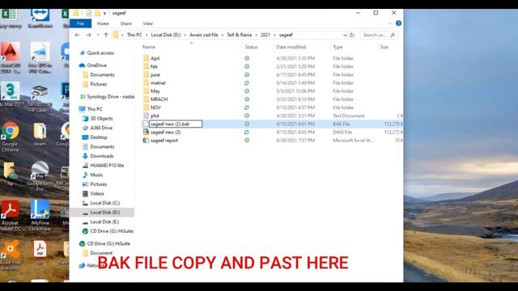Click the '2021' breadcrumb
Viewport: 518px width, 291px height.
coord(265,35)
